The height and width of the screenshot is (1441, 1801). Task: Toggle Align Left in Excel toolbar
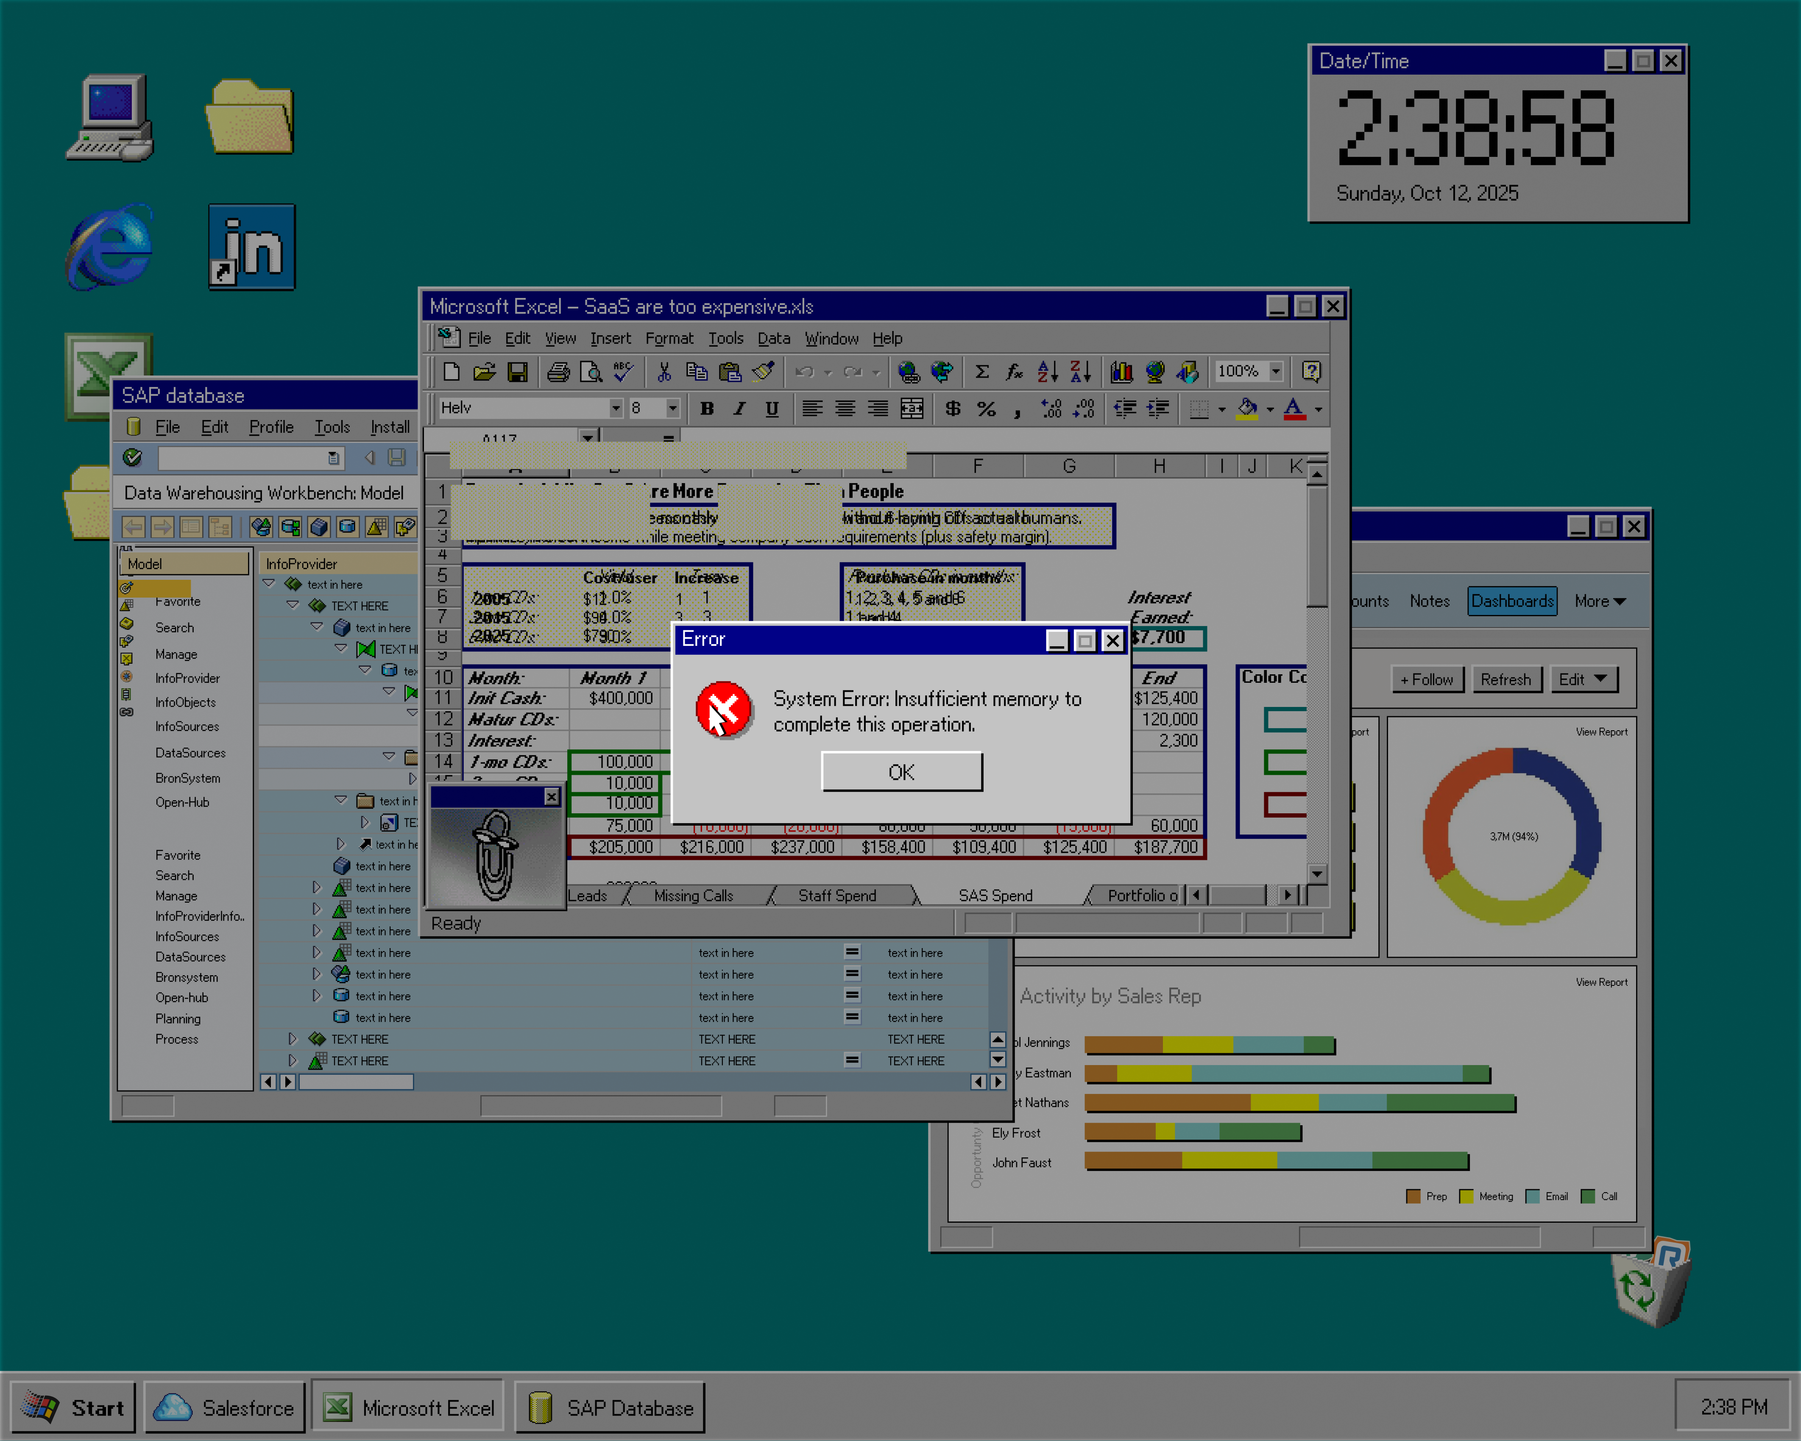tap(812, 408)
